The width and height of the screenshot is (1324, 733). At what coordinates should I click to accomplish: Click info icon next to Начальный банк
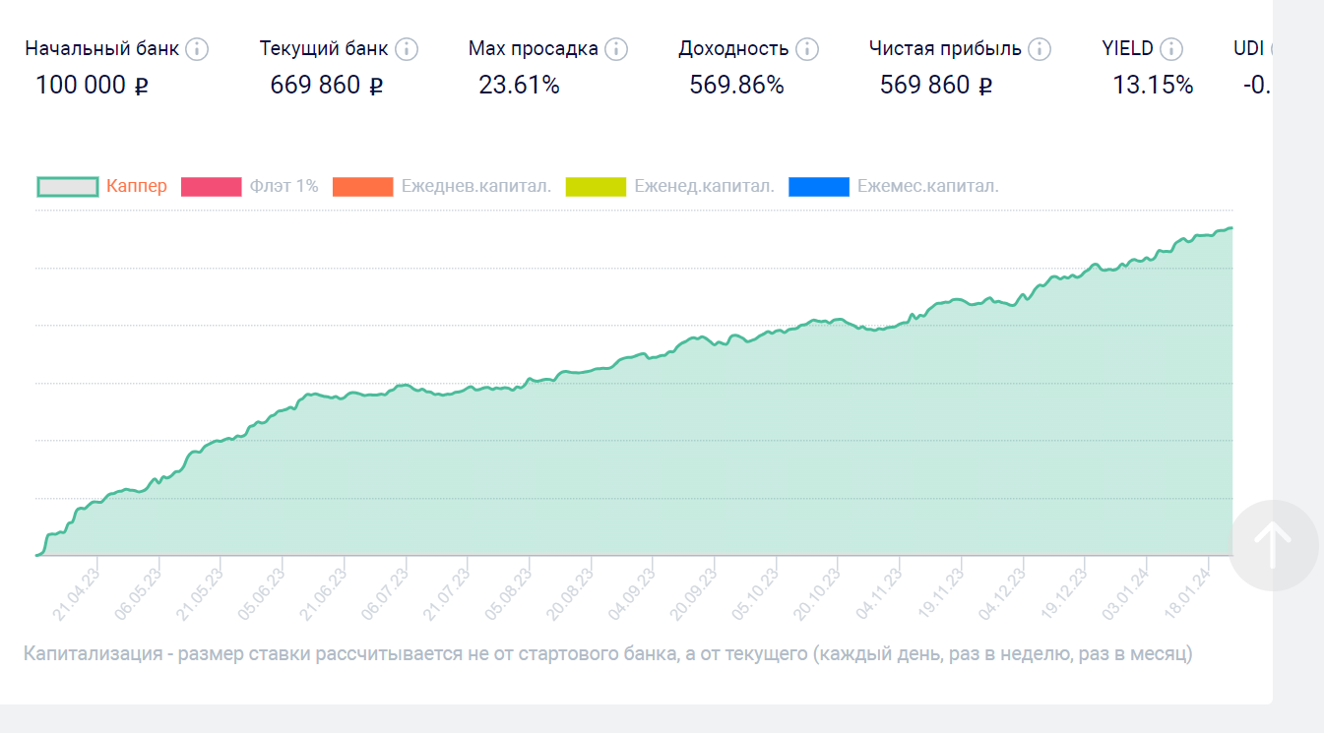point(197,49)
